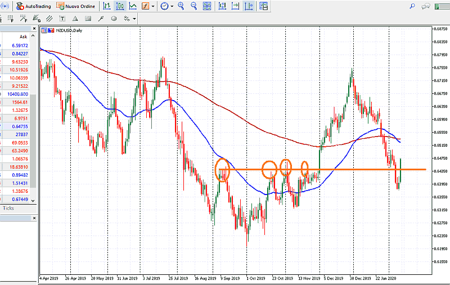Zoom in on the chart
Image resolution: width=450 pixels, height=285 pixels.
pyautogui.click(x=181, y=6)
